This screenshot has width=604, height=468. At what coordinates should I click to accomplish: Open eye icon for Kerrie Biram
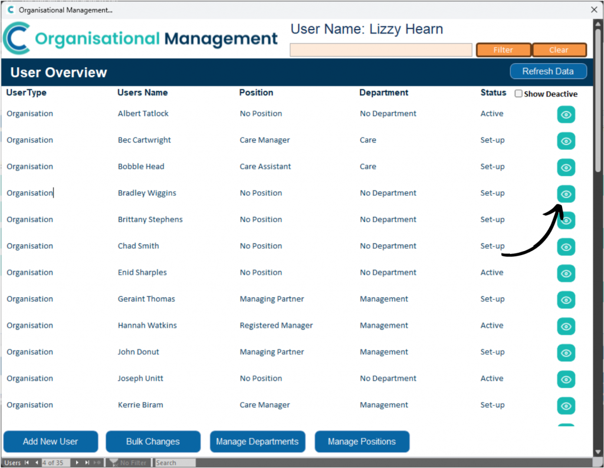[566, 406]
